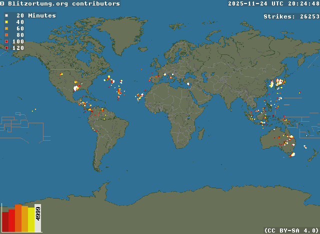Click the 120 label in the legend

click(x=18, y=48)
